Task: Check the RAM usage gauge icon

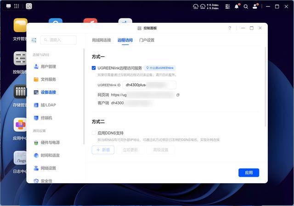Action: pyautogui.click(x=203, y=6)
